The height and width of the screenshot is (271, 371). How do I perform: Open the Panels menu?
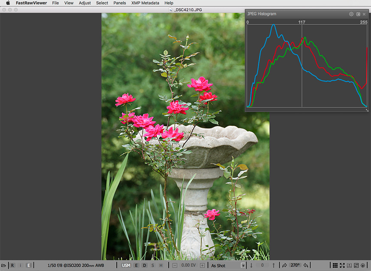tap(120, 3)
